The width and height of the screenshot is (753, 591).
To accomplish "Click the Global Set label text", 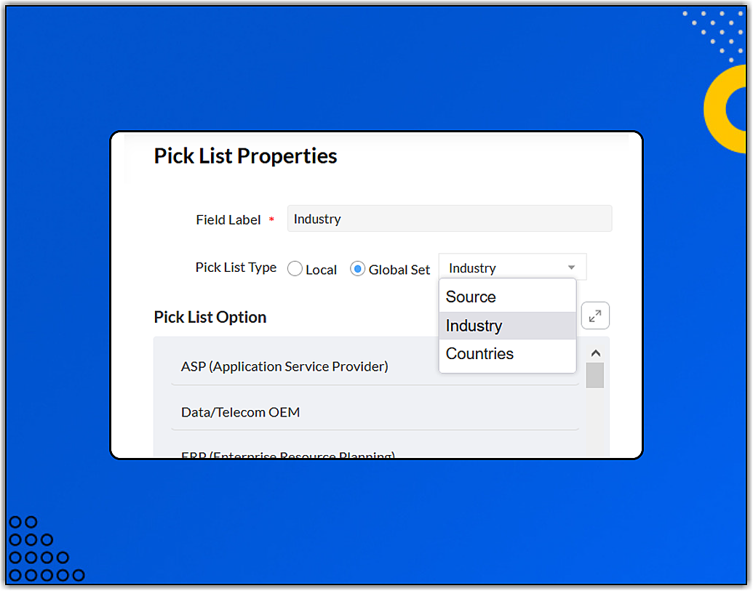I will point(399,270).
